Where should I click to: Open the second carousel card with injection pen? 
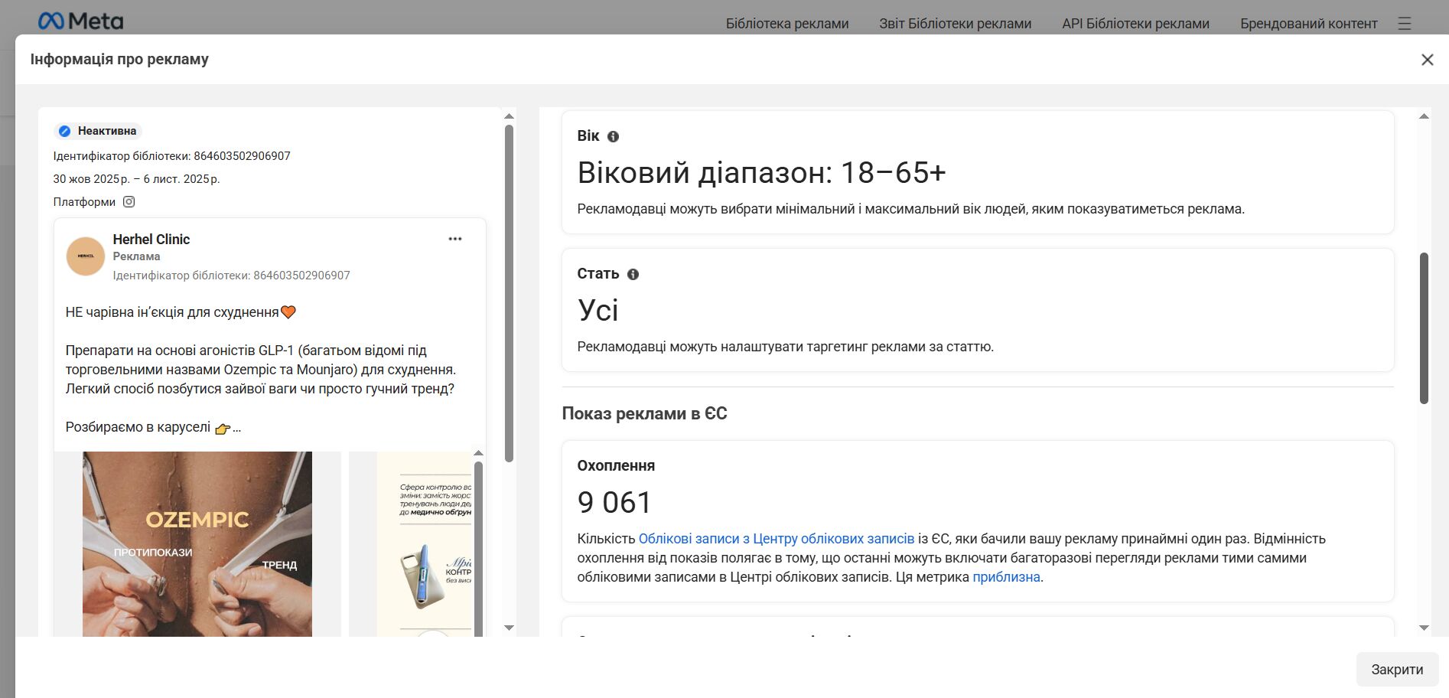coord(424,544)
